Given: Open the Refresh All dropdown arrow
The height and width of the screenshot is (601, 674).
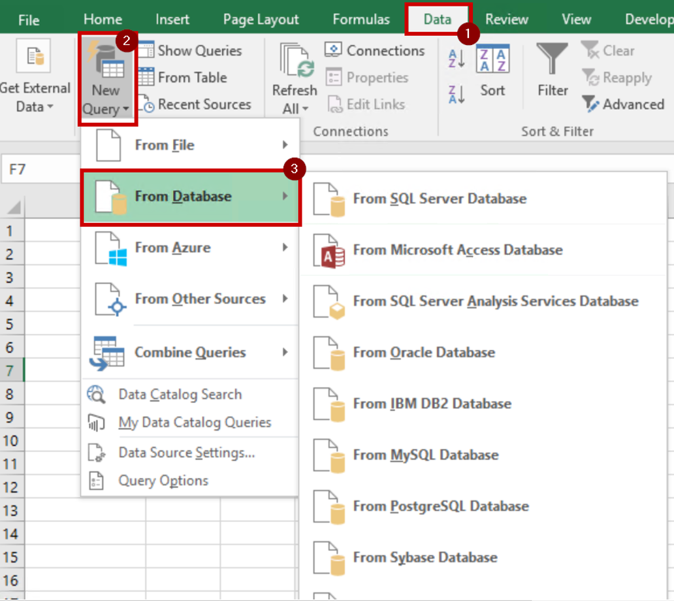Looking at the screenshot, I should tap(305, 108).
